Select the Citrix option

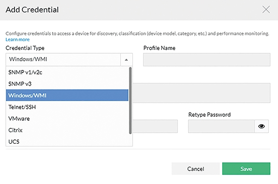click(67, 130)
